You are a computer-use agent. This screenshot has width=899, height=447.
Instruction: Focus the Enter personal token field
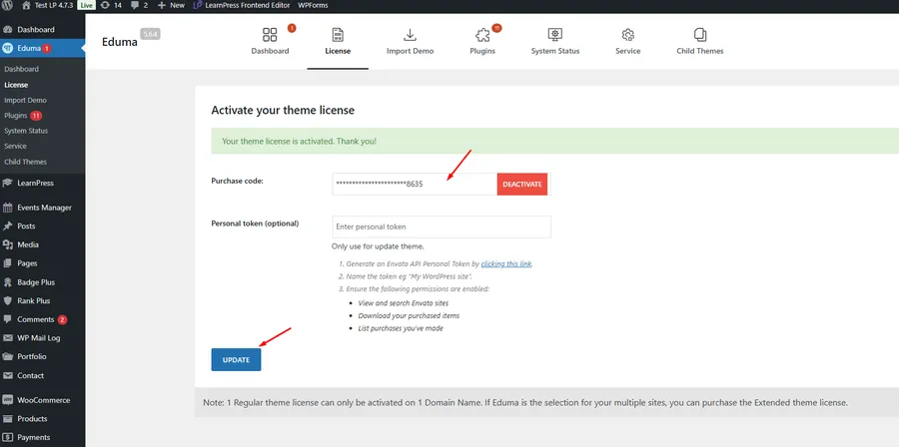tap(442, 226)
